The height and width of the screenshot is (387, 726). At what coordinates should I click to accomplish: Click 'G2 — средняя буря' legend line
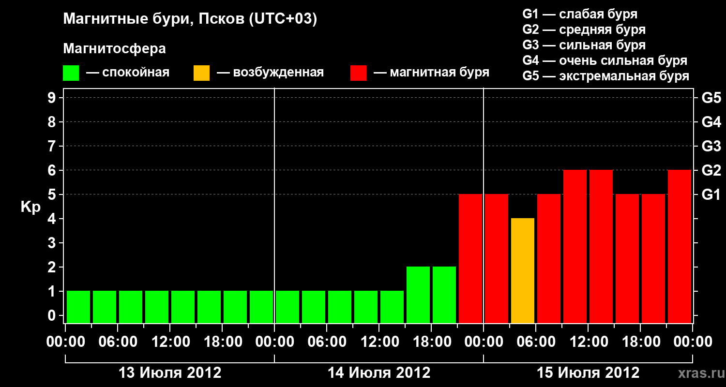tap(584, 30)
